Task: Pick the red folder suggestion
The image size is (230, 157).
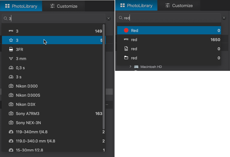Action: [x=169, y=58]
